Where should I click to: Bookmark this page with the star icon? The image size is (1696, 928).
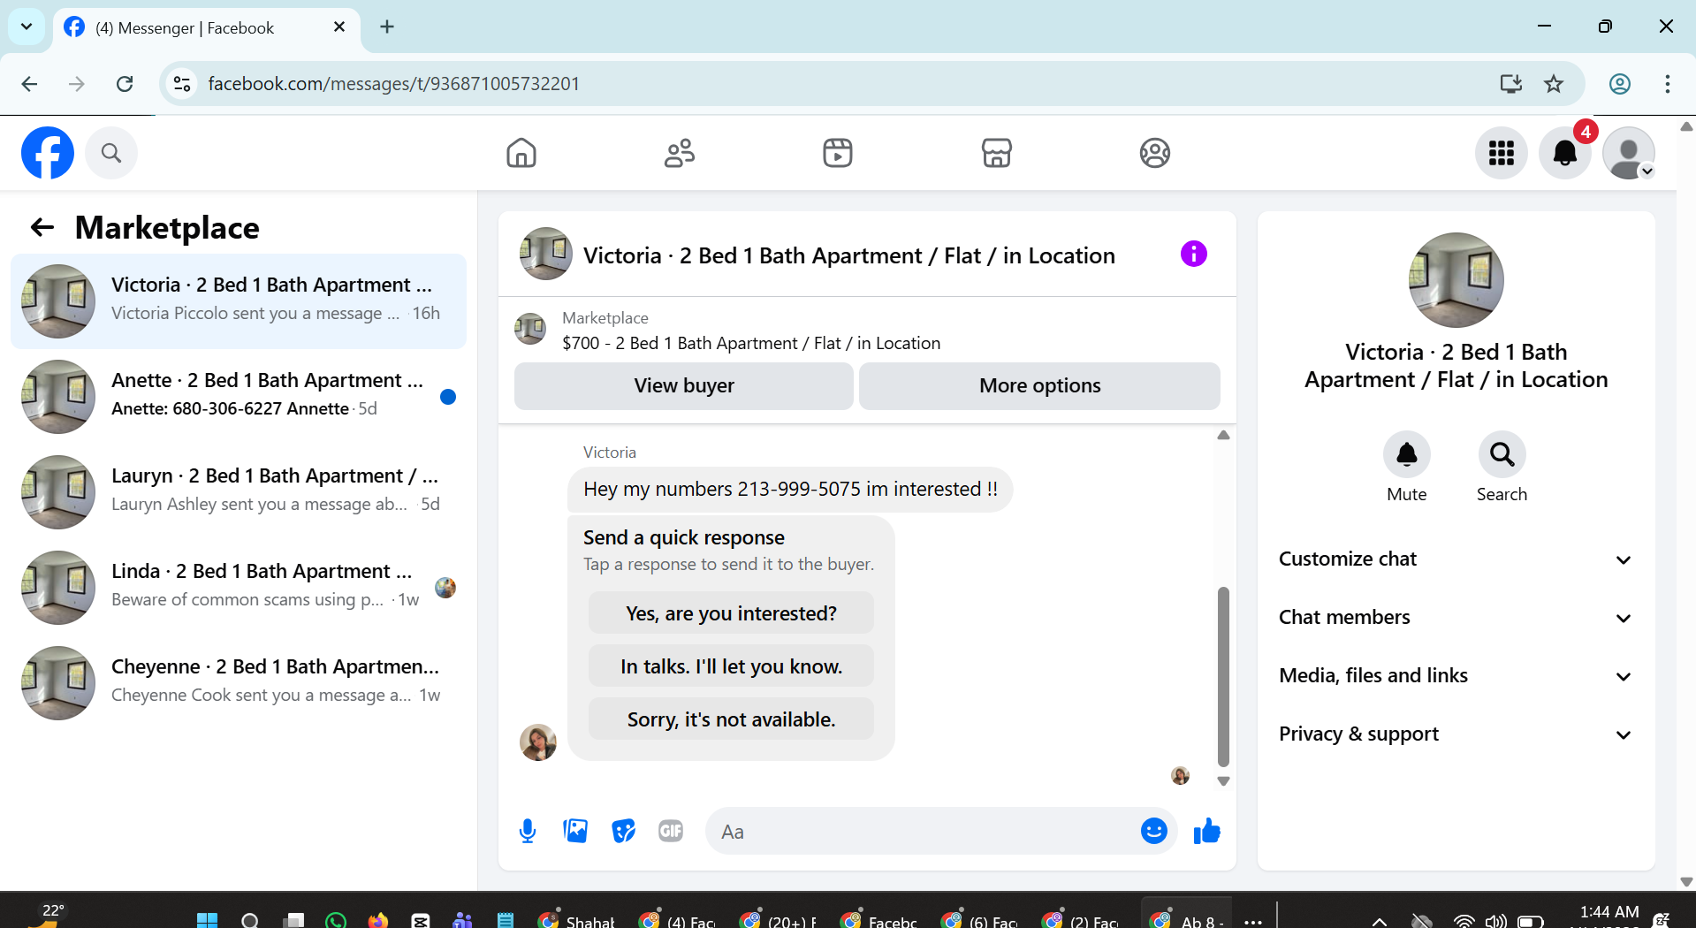1554,84
